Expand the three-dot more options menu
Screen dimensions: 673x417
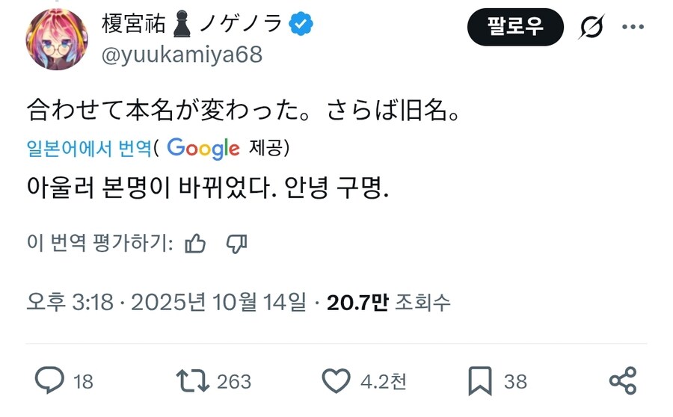click(x=633, y=28)
